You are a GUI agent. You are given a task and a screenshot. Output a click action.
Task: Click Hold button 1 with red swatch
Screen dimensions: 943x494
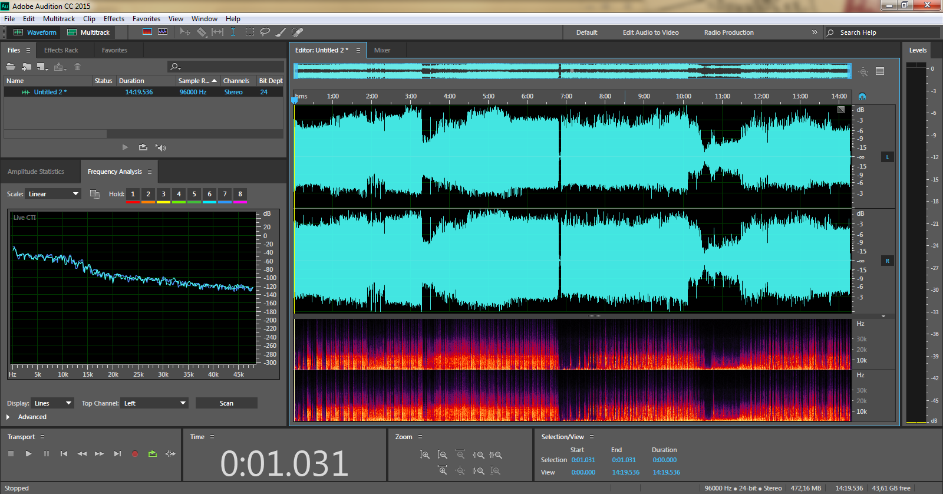click(x=133, y=194)
